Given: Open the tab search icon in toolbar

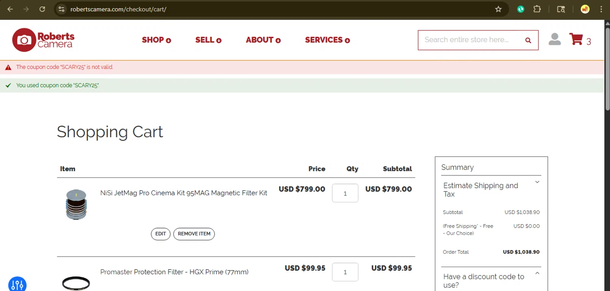Looking at the screenshot, I should [561, 9].
